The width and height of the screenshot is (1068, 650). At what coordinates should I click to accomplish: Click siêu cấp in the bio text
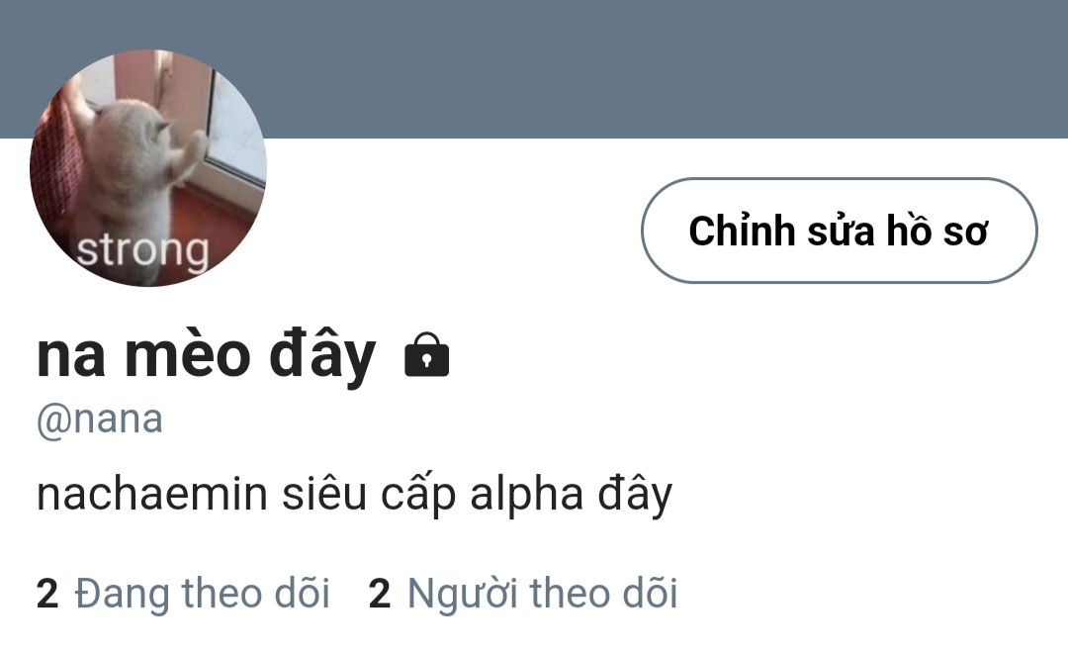369,495
